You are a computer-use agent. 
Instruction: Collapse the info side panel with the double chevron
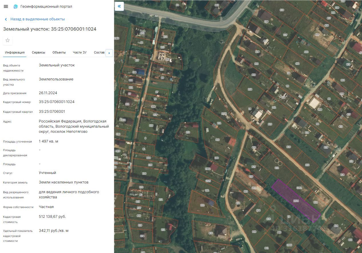[x=119, y=6]
